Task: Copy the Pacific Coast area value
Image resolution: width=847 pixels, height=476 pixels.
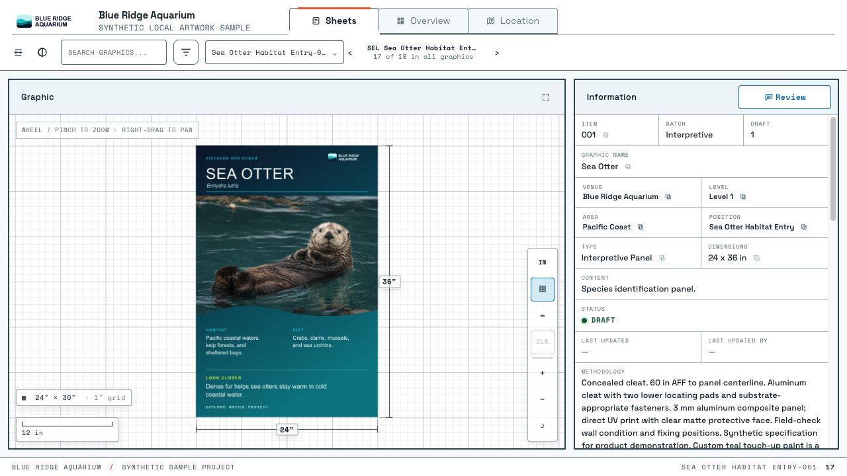Action: [x=641, y=227]
